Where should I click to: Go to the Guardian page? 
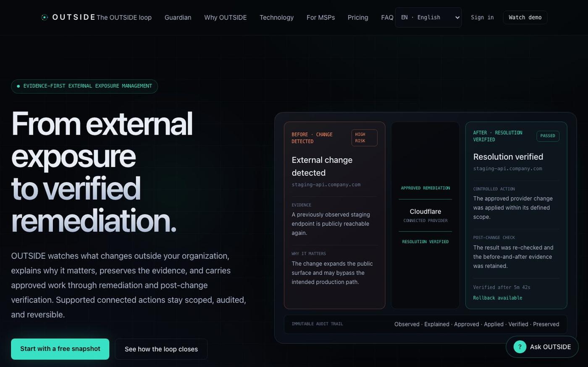(x=178, y=18)
